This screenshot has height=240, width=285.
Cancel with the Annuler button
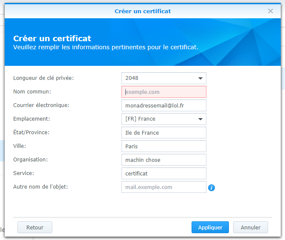point(250,227)
